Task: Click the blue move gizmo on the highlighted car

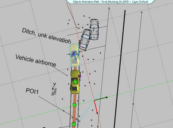Action: pos(75,55)
